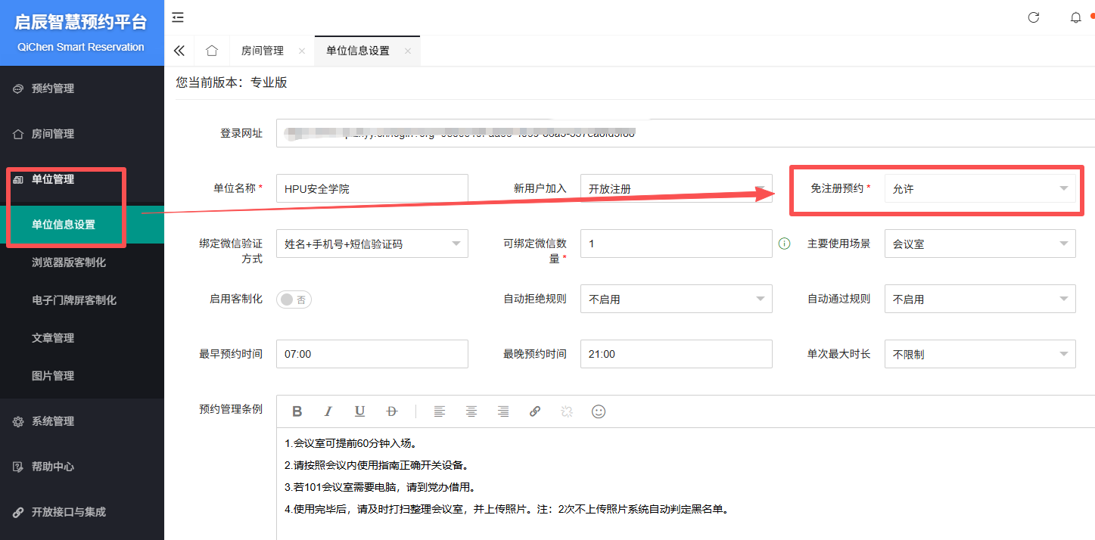The height and width of the screenshot is (540, 1095).
Task: Go to 文章管理 in the sidebar
Action: click(53, 338)
